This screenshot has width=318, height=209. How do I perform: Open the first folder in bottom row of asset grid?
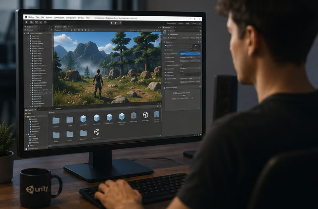[x=56, y=135]
